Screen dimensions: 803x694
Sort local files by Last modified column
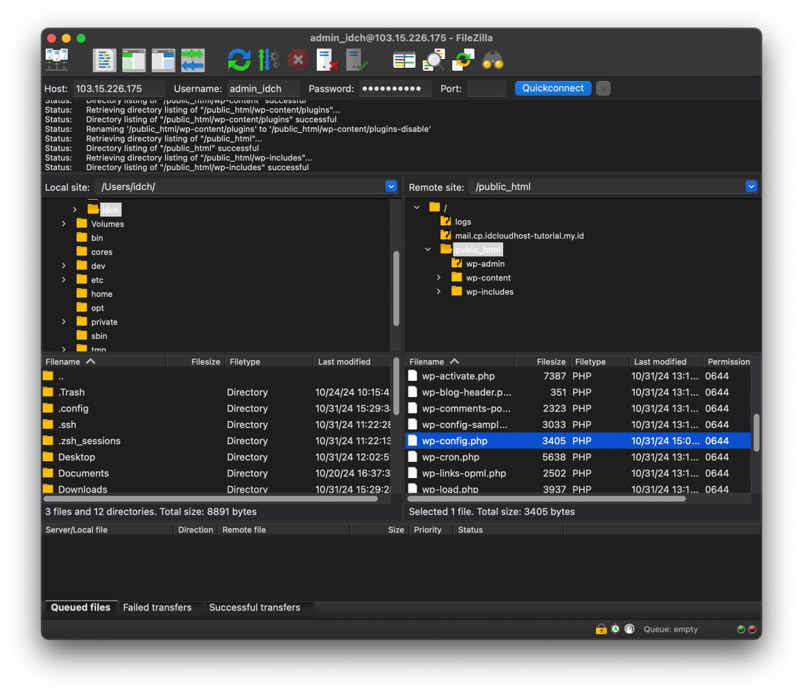(x=353, y=361)
